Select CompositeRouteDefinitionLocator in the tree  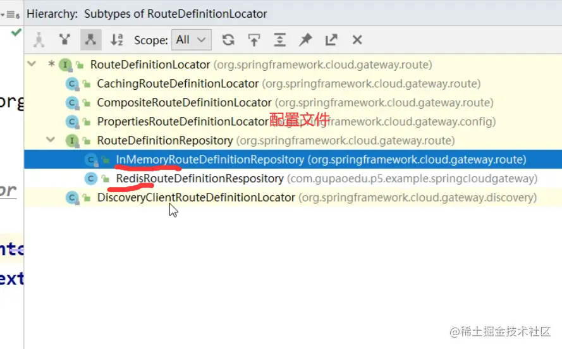tap(293, 102)
